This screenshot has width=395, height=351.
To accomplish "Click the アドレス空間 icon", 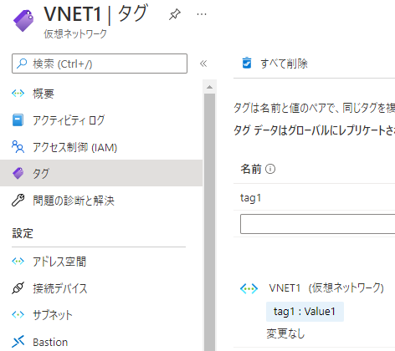I will click(x=18, y=262).
